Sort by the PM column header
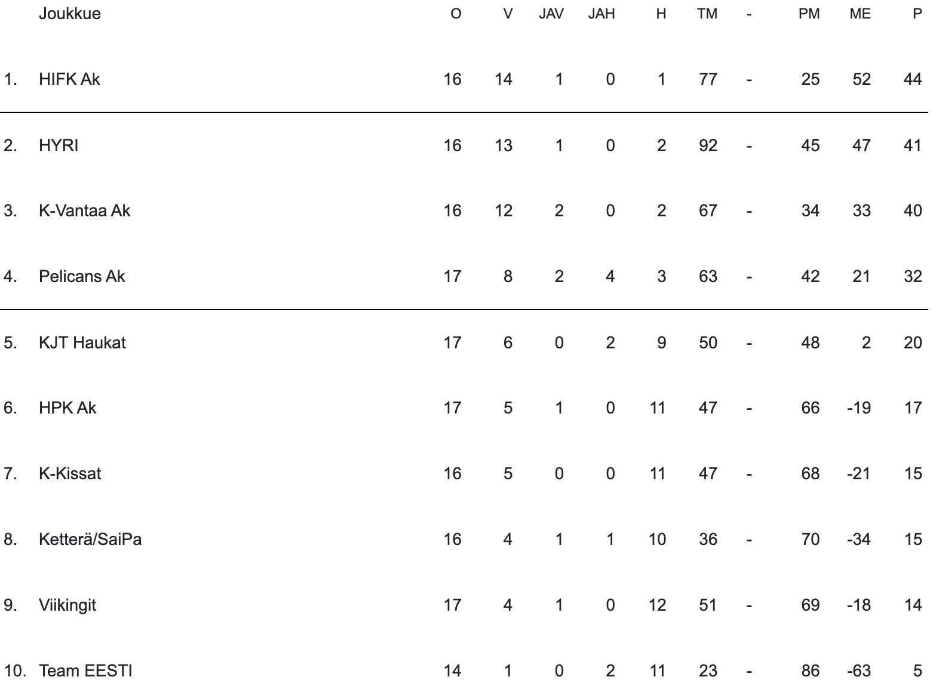 click(809, 14)
